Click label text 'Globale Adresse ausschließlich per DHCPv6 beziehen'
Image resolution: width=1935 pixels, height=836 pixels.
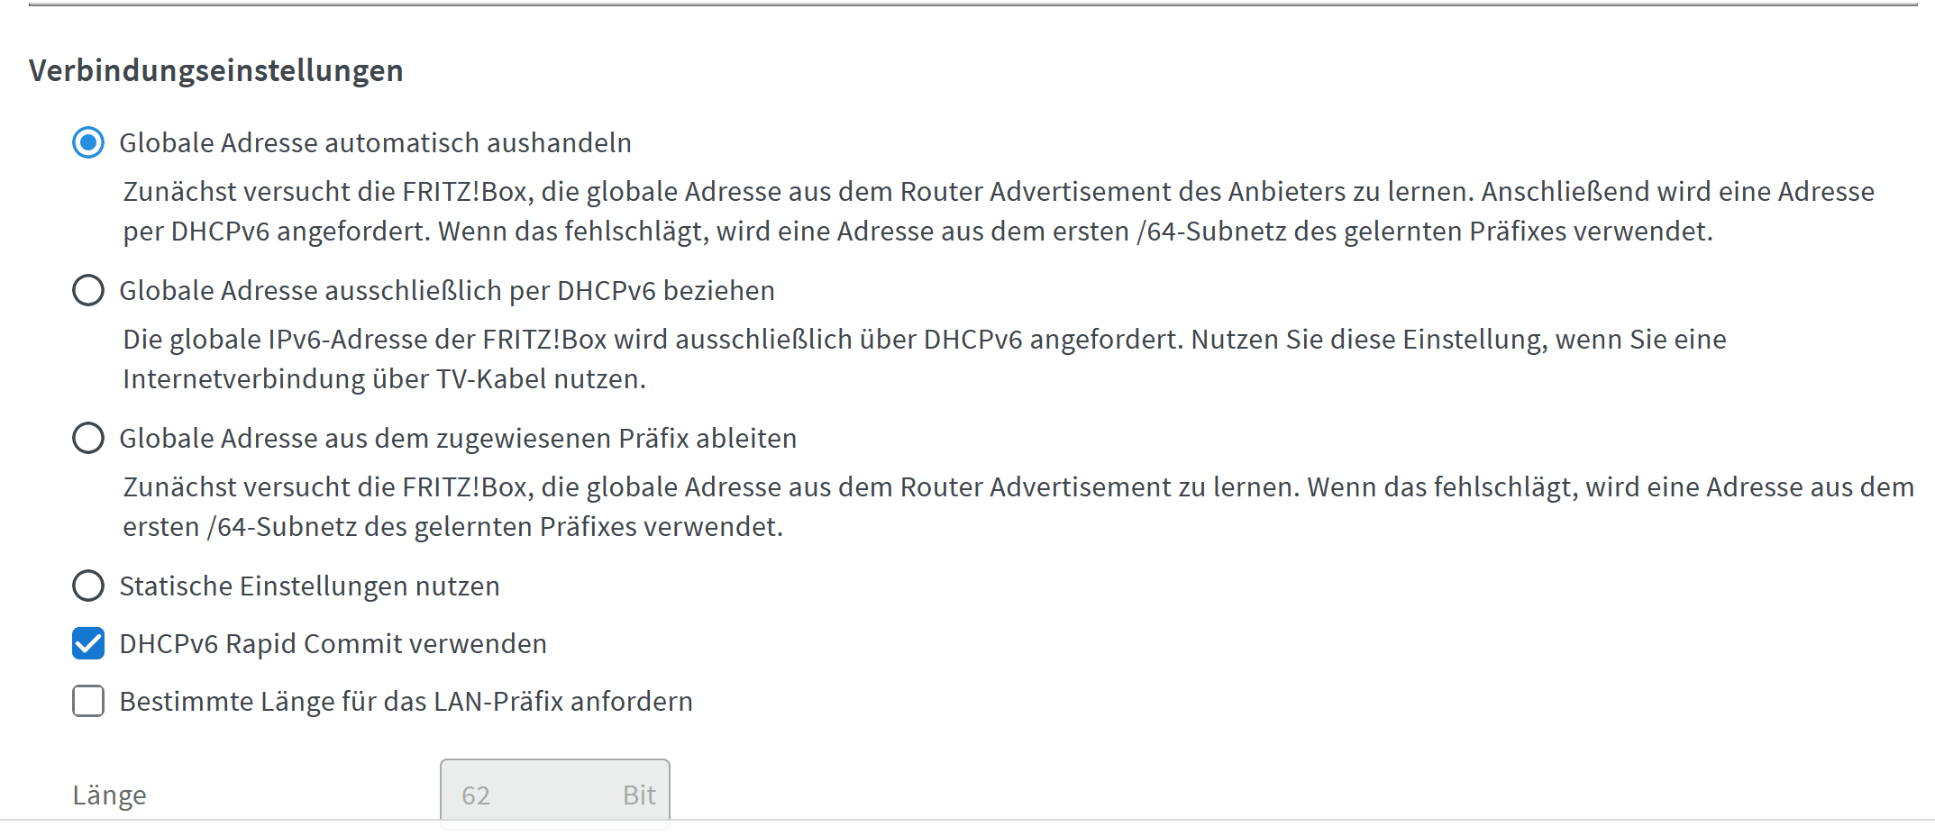[447, 290]
